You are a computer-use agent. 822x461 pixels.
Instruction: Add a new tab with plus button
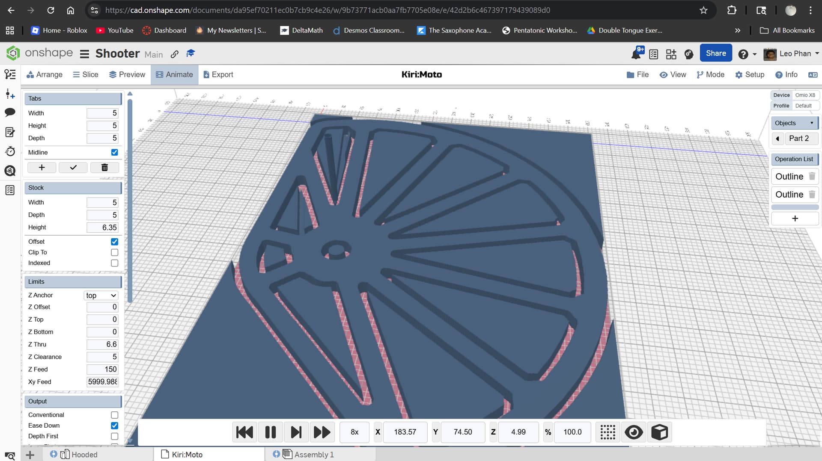(x=42, y=168)
